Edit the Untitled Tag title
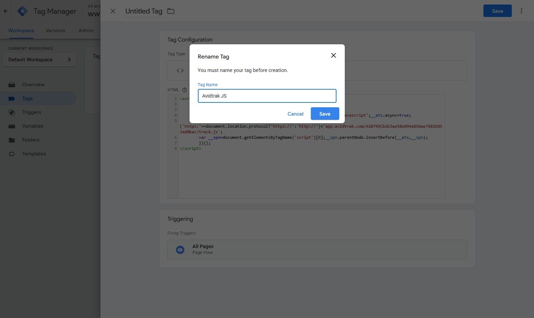This screenshot has height=318, width=534. (144, 11)
